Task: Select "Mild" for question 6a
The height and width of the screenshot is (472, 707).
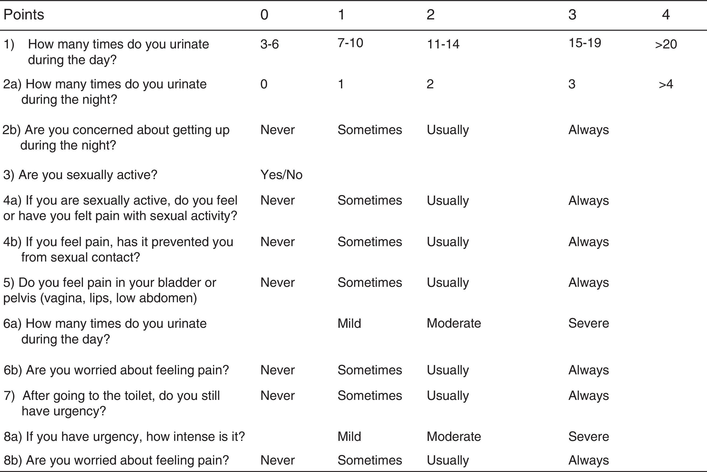Action: [x=349, y=324]
